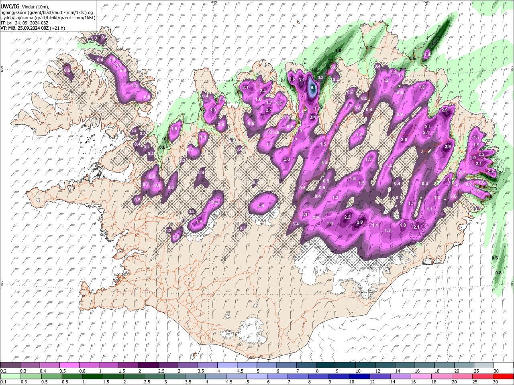Click the 'IT: þri. 24. 09. 2024 03Z' initial time line
514x385 pixels.
(23, 23)
